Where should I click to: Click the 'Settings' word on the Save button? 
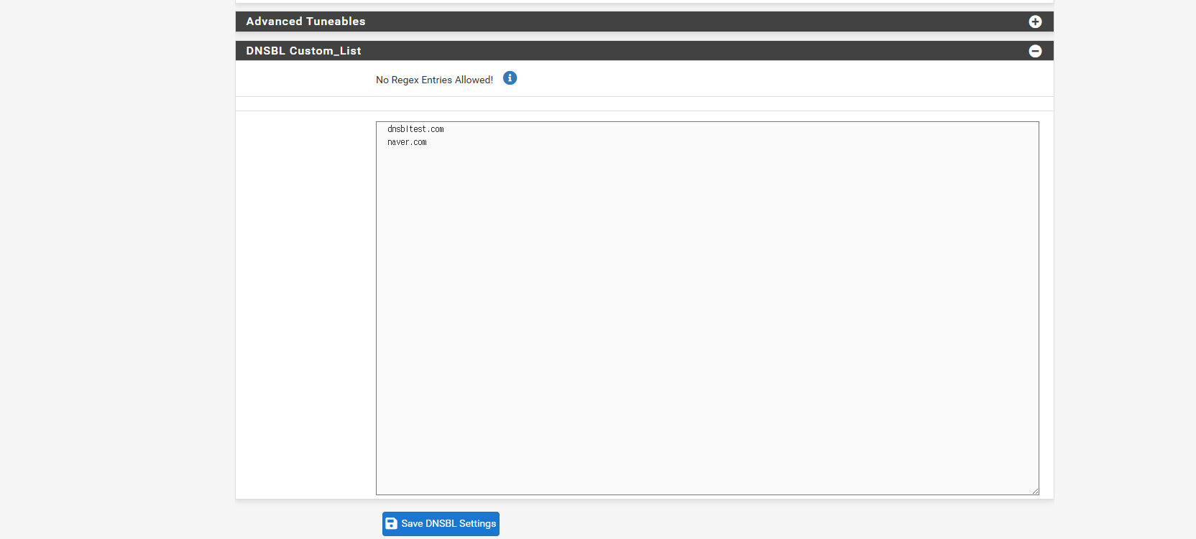(477, 524)
